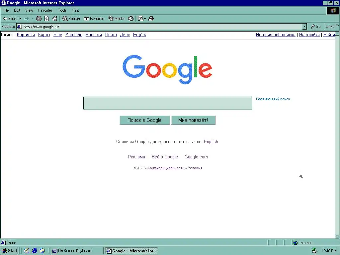The height and width of the screenshot is (255, 340).
Task: Open the Media bar from the toolbar
Action: pos(117,19)
